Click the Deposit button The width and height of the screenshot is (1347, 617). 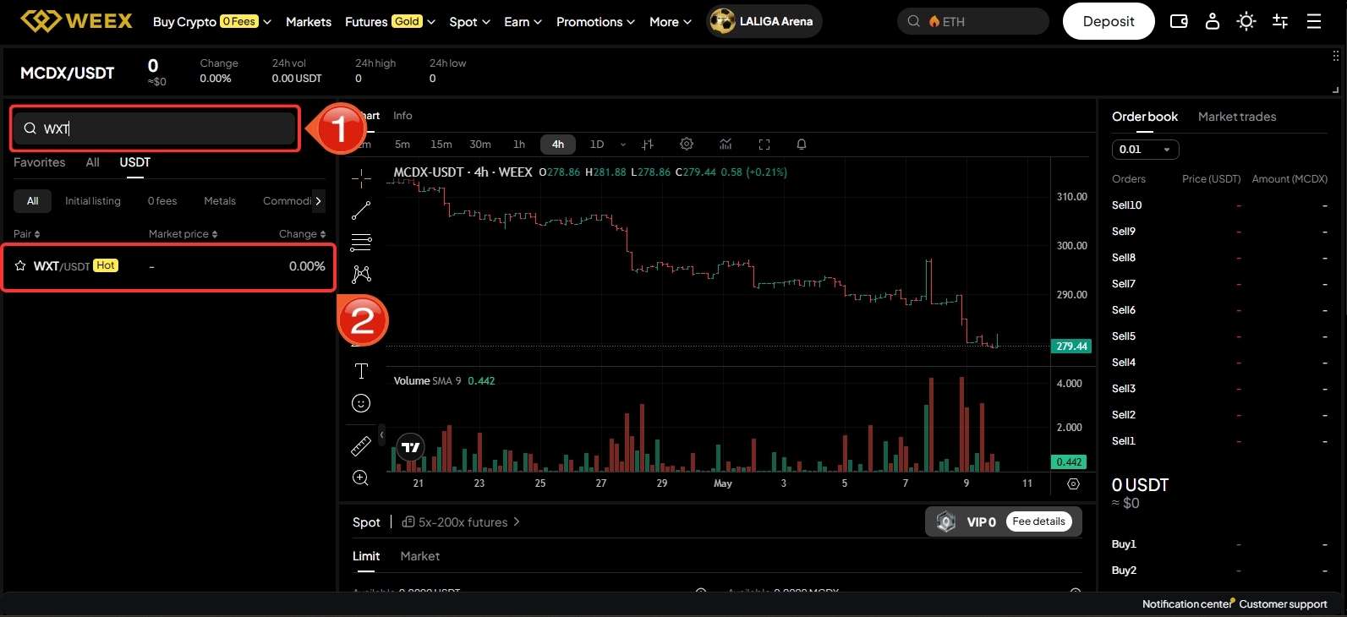tap(1109, 21)
